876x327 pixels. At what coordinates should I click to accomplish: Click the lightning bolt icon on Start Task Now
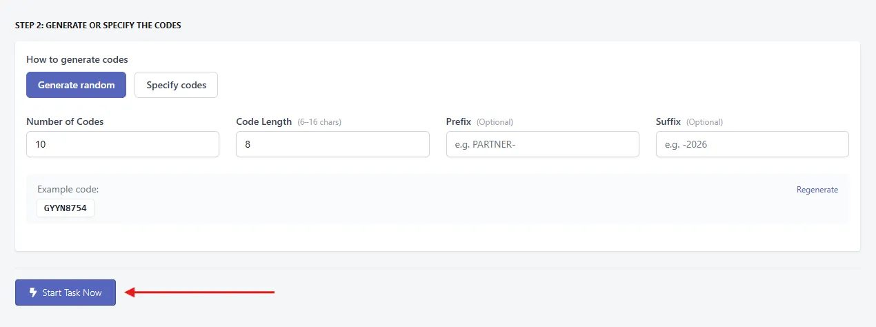[32, 293]
